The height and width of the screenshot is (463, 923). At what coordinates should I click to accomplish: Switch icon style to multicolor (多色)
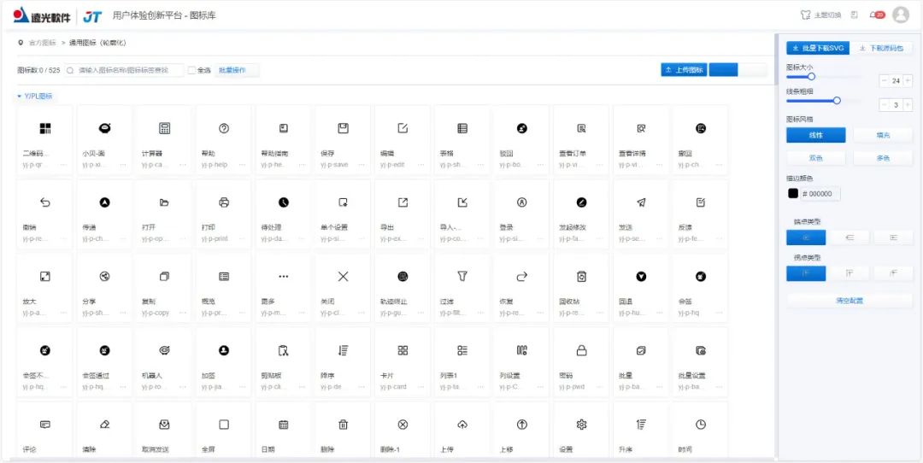pyautogui.click(x=882, y=158)
